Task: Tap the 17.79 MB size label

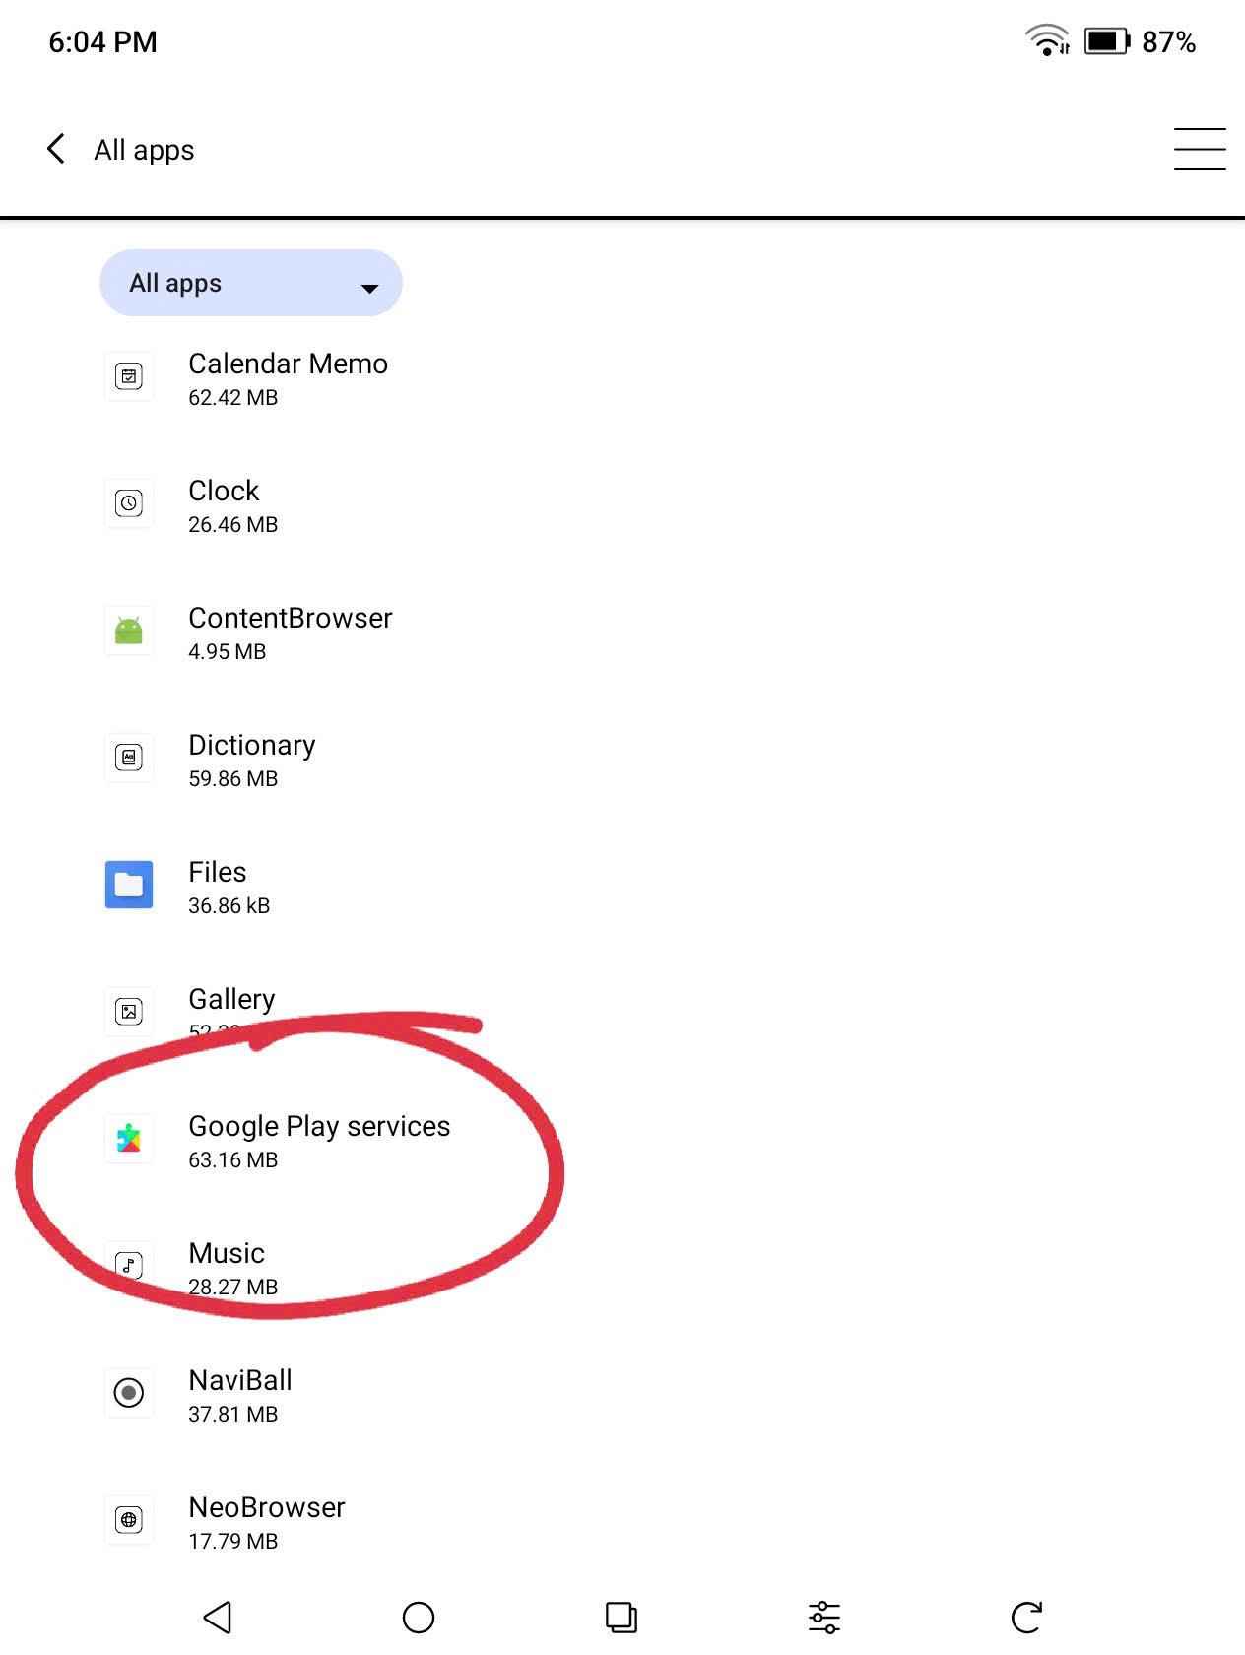Action: 233,1541
